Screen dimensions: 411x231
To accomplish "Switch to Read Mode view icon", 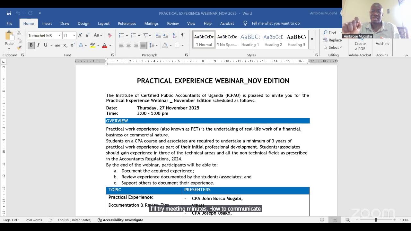I will click(322, 220).
